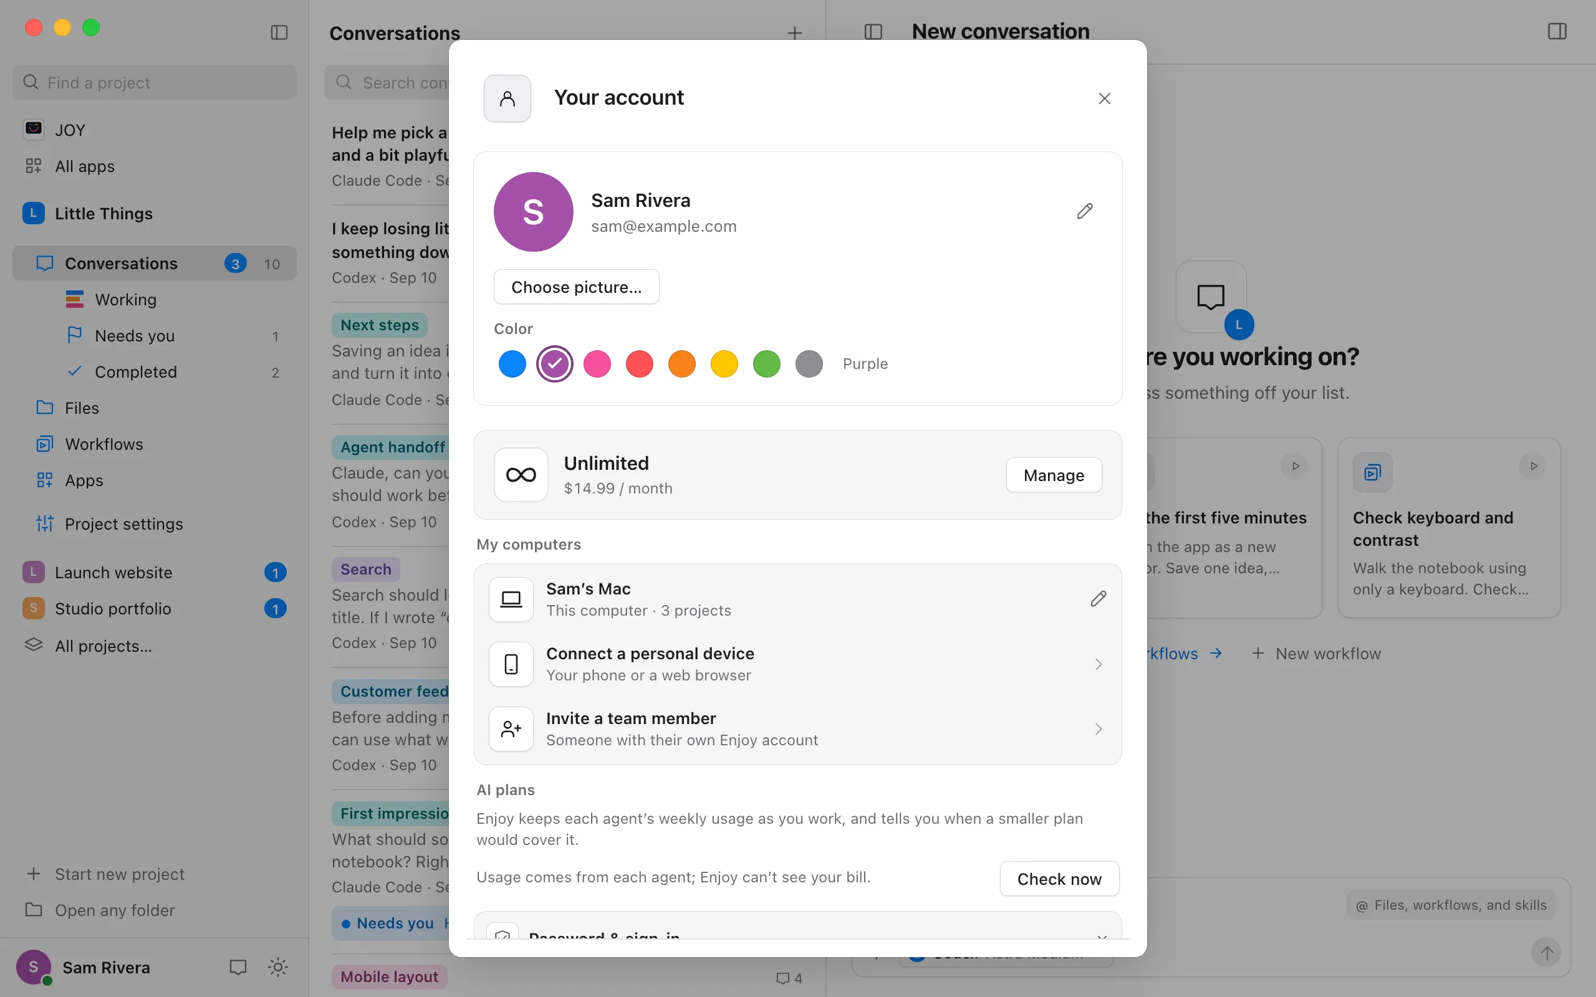Set profile color to gray
Image resolution: width=1596 pixels, height=997 pixels.
pos(809,364)
